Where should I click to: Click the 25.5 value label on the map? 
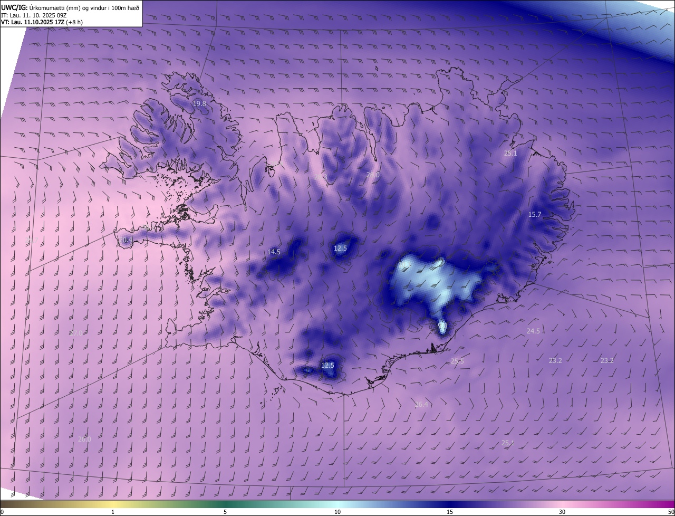point(457,361)
